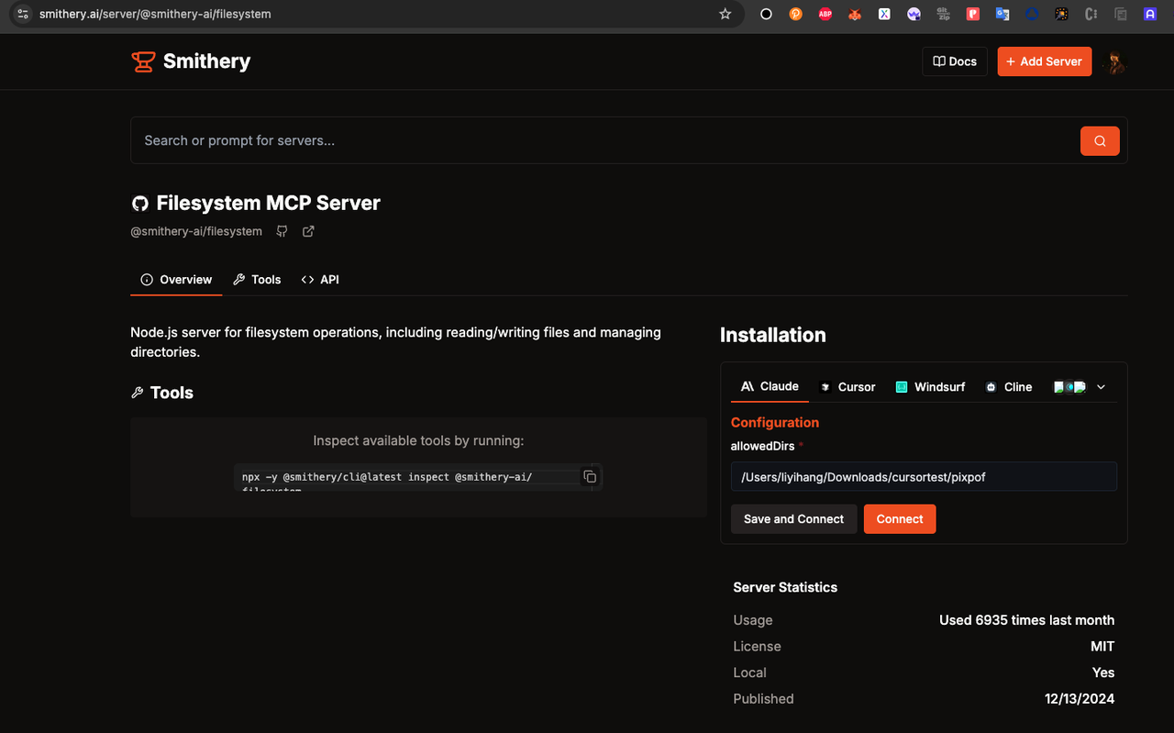Image resolution: width=1174 pixels, height=733 pixels.
Task: Click the Node.js server description text
Action: click(x=396, y=342)
